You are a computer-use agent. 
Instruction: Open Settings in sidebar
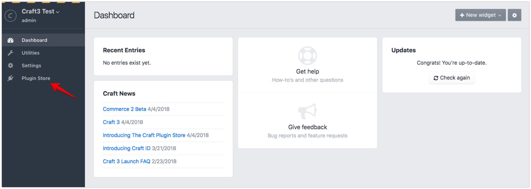43,66
